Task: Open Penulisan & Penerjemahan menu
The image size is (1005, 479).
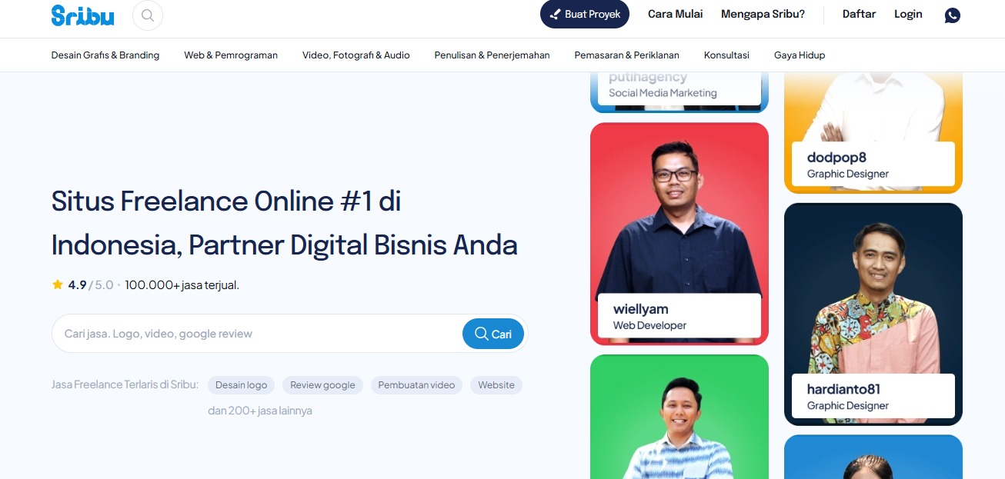Action: point(492,55)
